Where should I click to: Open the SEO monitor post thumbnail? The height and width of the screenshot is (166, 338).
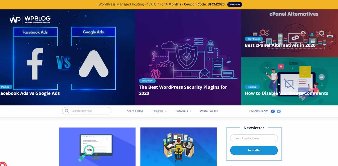pyautogui.click(x=97, y=147)
